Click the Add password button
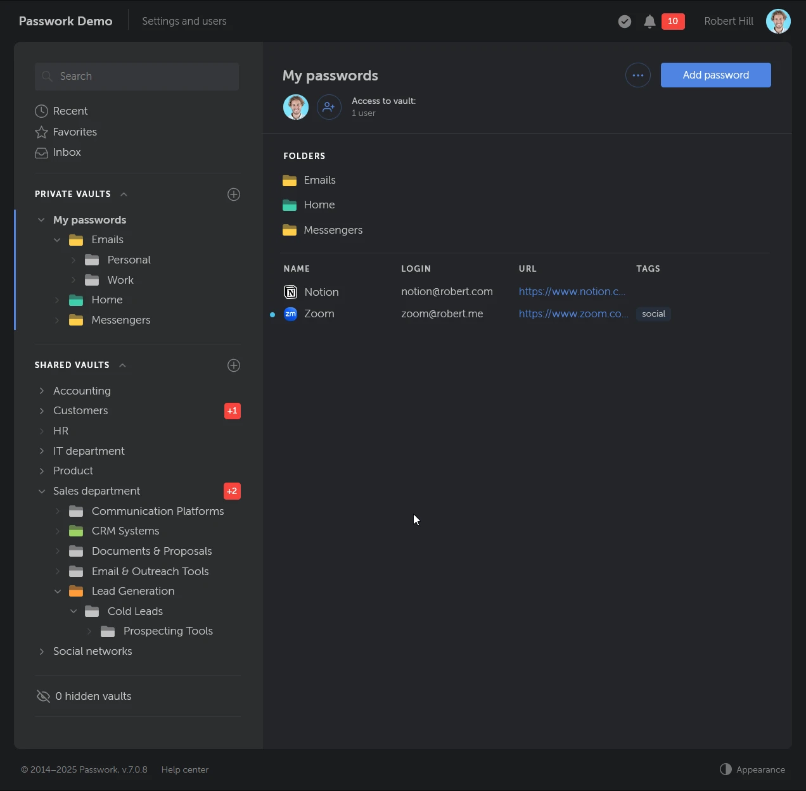 point(715,75)
